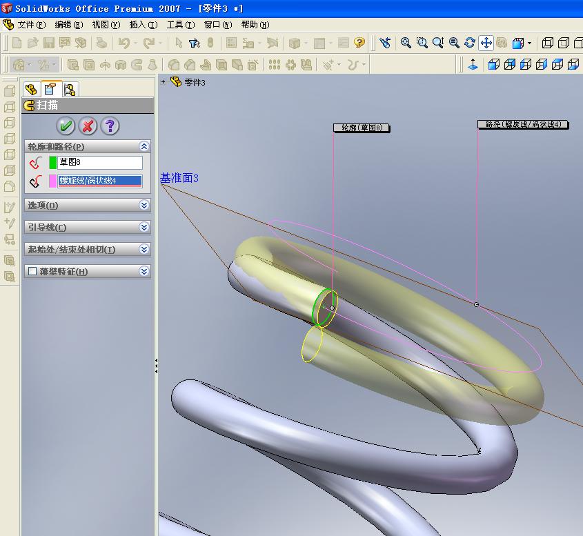This screenshot has width=583, height=536.
Task: Confirm the sweep with the green checkmark
Action: [66, 126]
